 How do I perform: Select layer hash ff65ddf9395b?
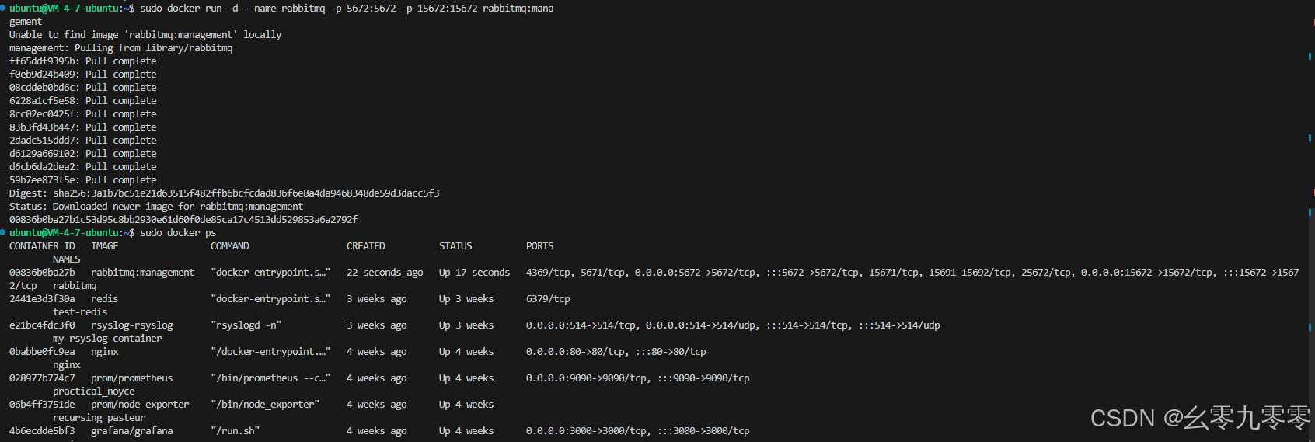pos(42,61)
